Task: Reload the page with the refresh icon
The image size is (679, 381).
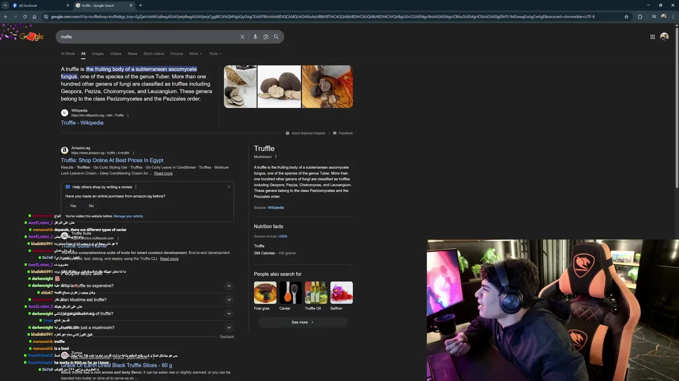Action: 24,16
